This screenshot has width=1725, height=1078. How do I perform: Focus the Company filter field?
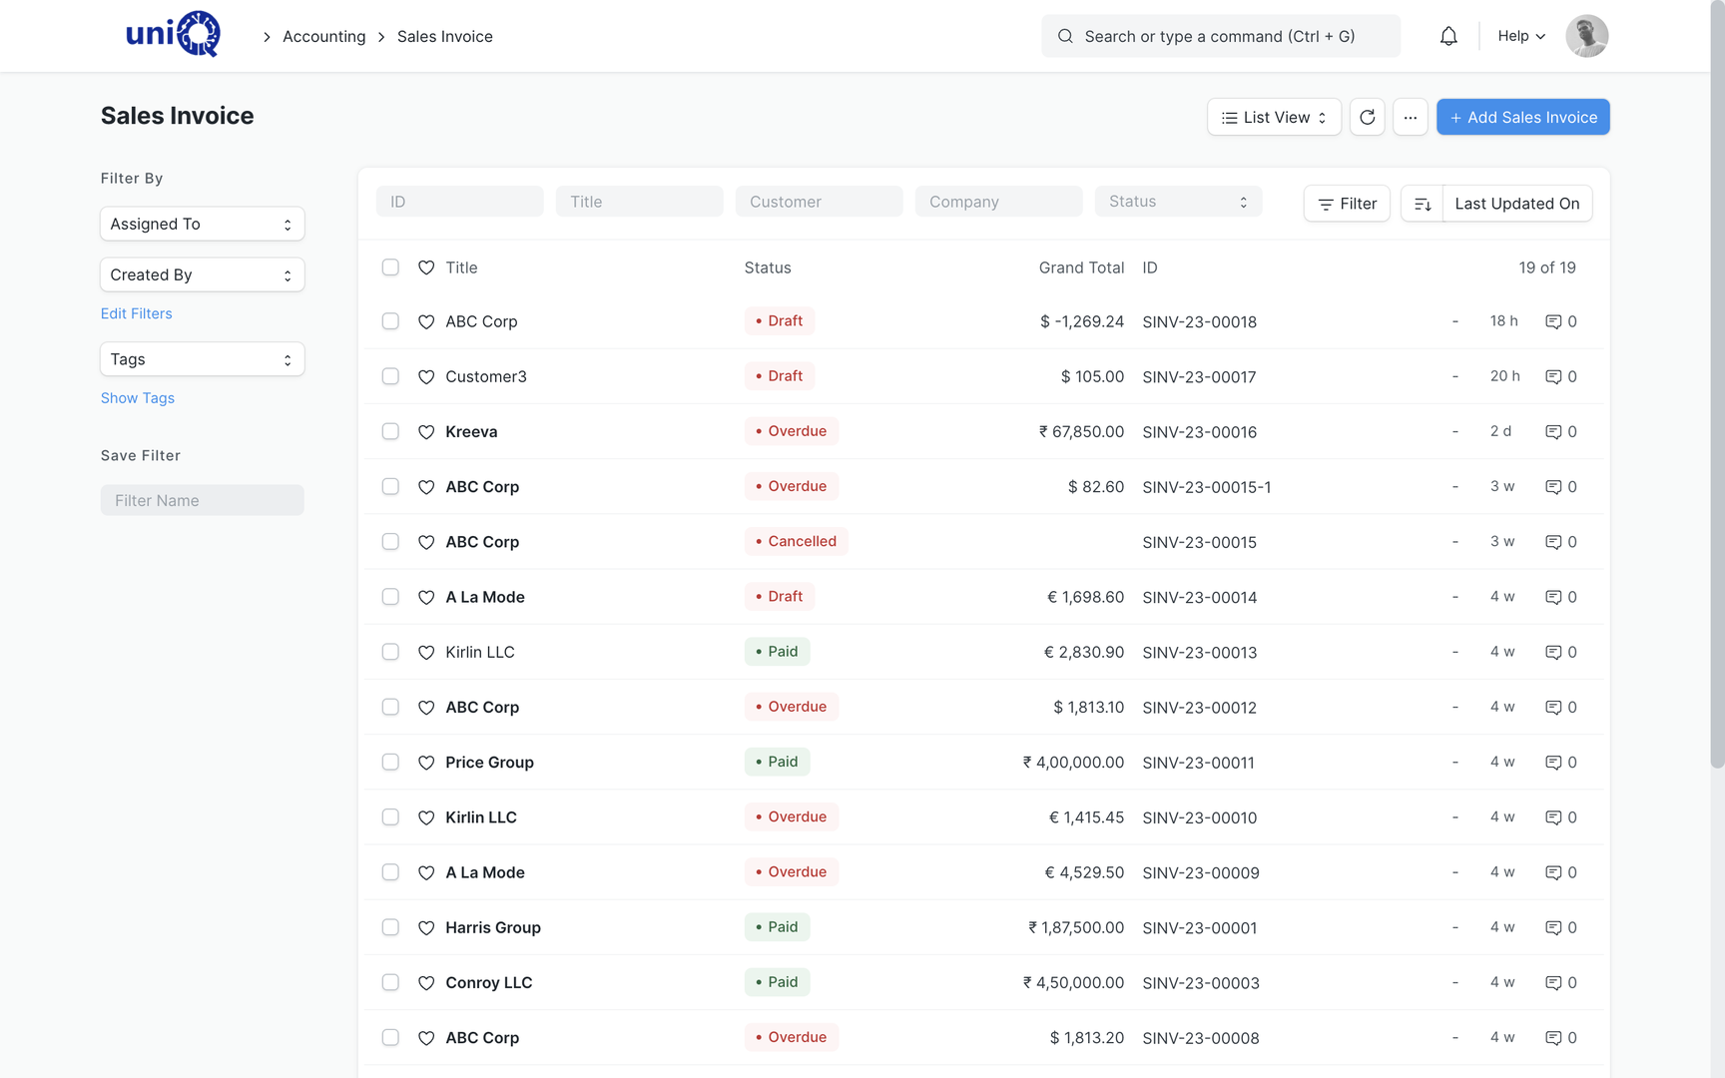click(x=998, y=202)
